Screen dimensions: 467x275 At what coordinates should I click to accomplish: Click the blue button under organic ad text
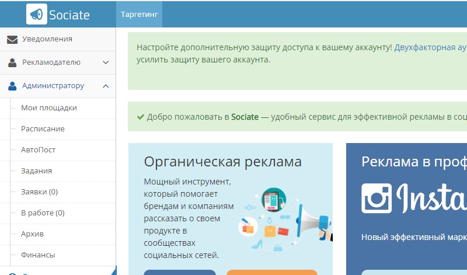pyautogui.click(x=180, y=272)
